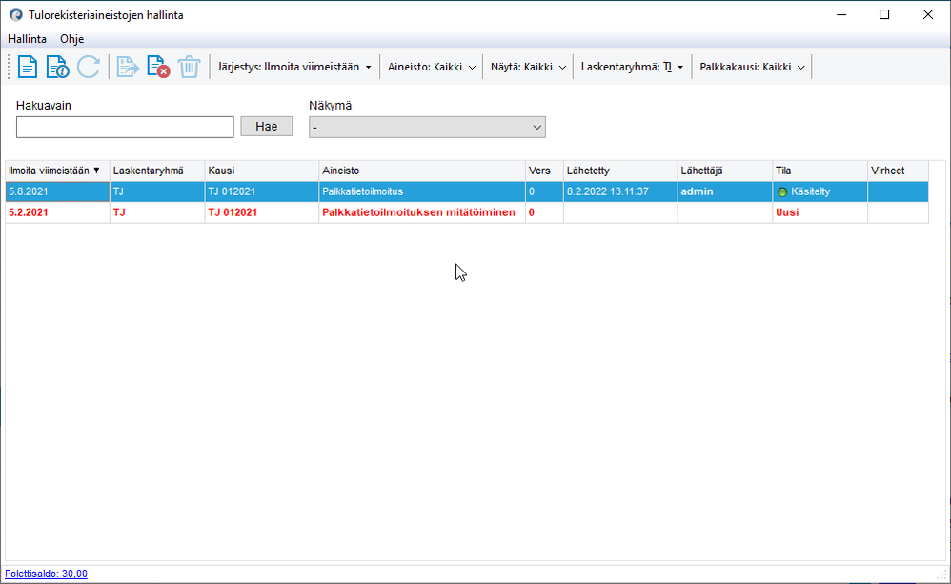Click the Vers column header
Screen dimensions: 951x584
point(544,171)
